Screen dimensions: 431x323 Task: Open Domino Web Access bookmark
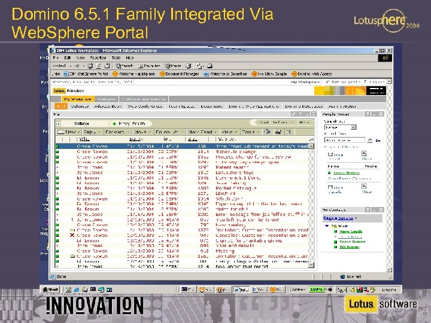[312, 74]
